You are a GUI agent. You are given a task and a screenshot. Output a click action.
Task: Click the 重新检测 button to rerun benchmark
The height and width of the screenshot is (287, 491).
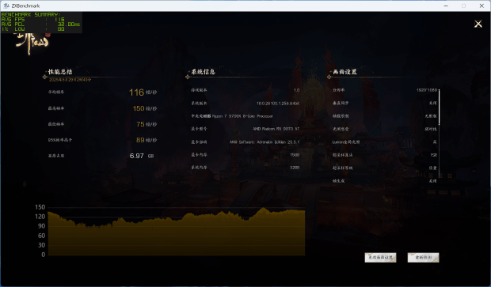pyautogui.click(x=424, y=257)
